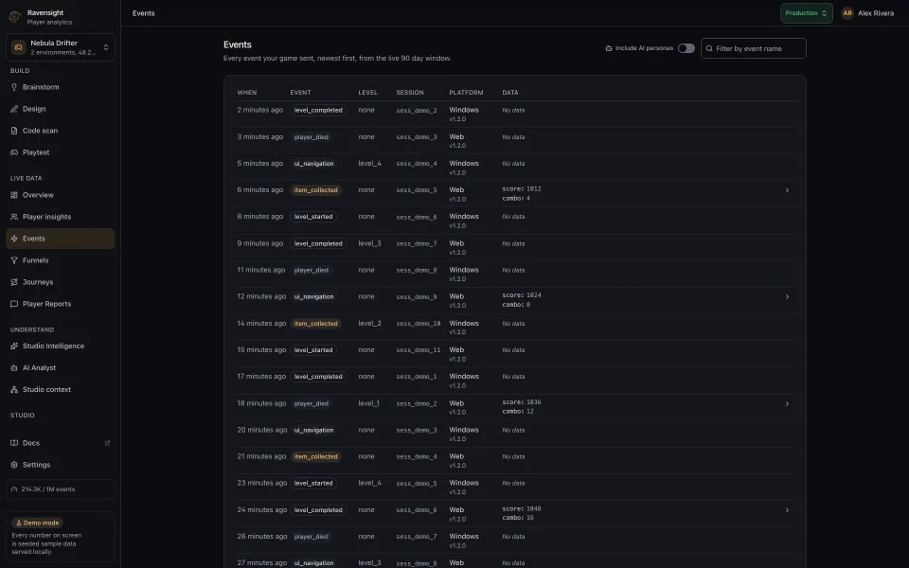Image resolution: width=909 pixels, height=568 pixels.
Task: Click the Journeys route icon
Action: click(x=14, y=282)
